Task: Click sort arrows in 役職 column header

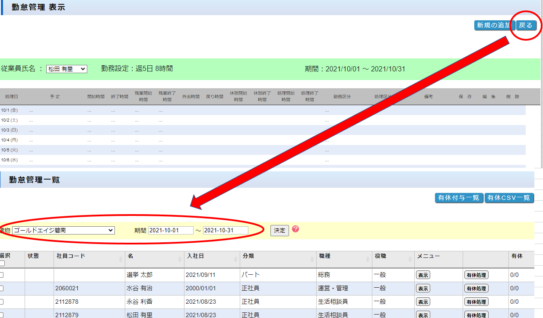Action: pos(410,259)
